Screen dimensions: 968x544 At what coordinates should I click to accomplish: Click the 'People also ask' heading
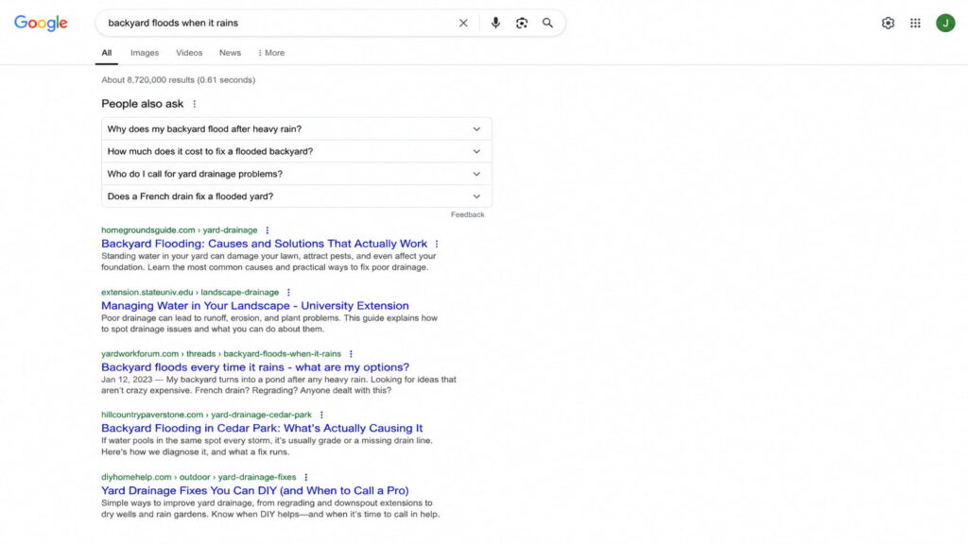pyautogui.click(x=143, y=104)
